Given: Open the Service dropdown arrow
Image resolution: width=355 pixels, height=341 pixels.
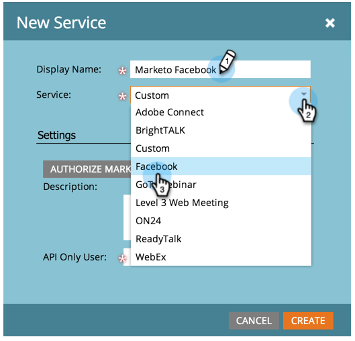Looking at the screenshot, I should (303, 94).
